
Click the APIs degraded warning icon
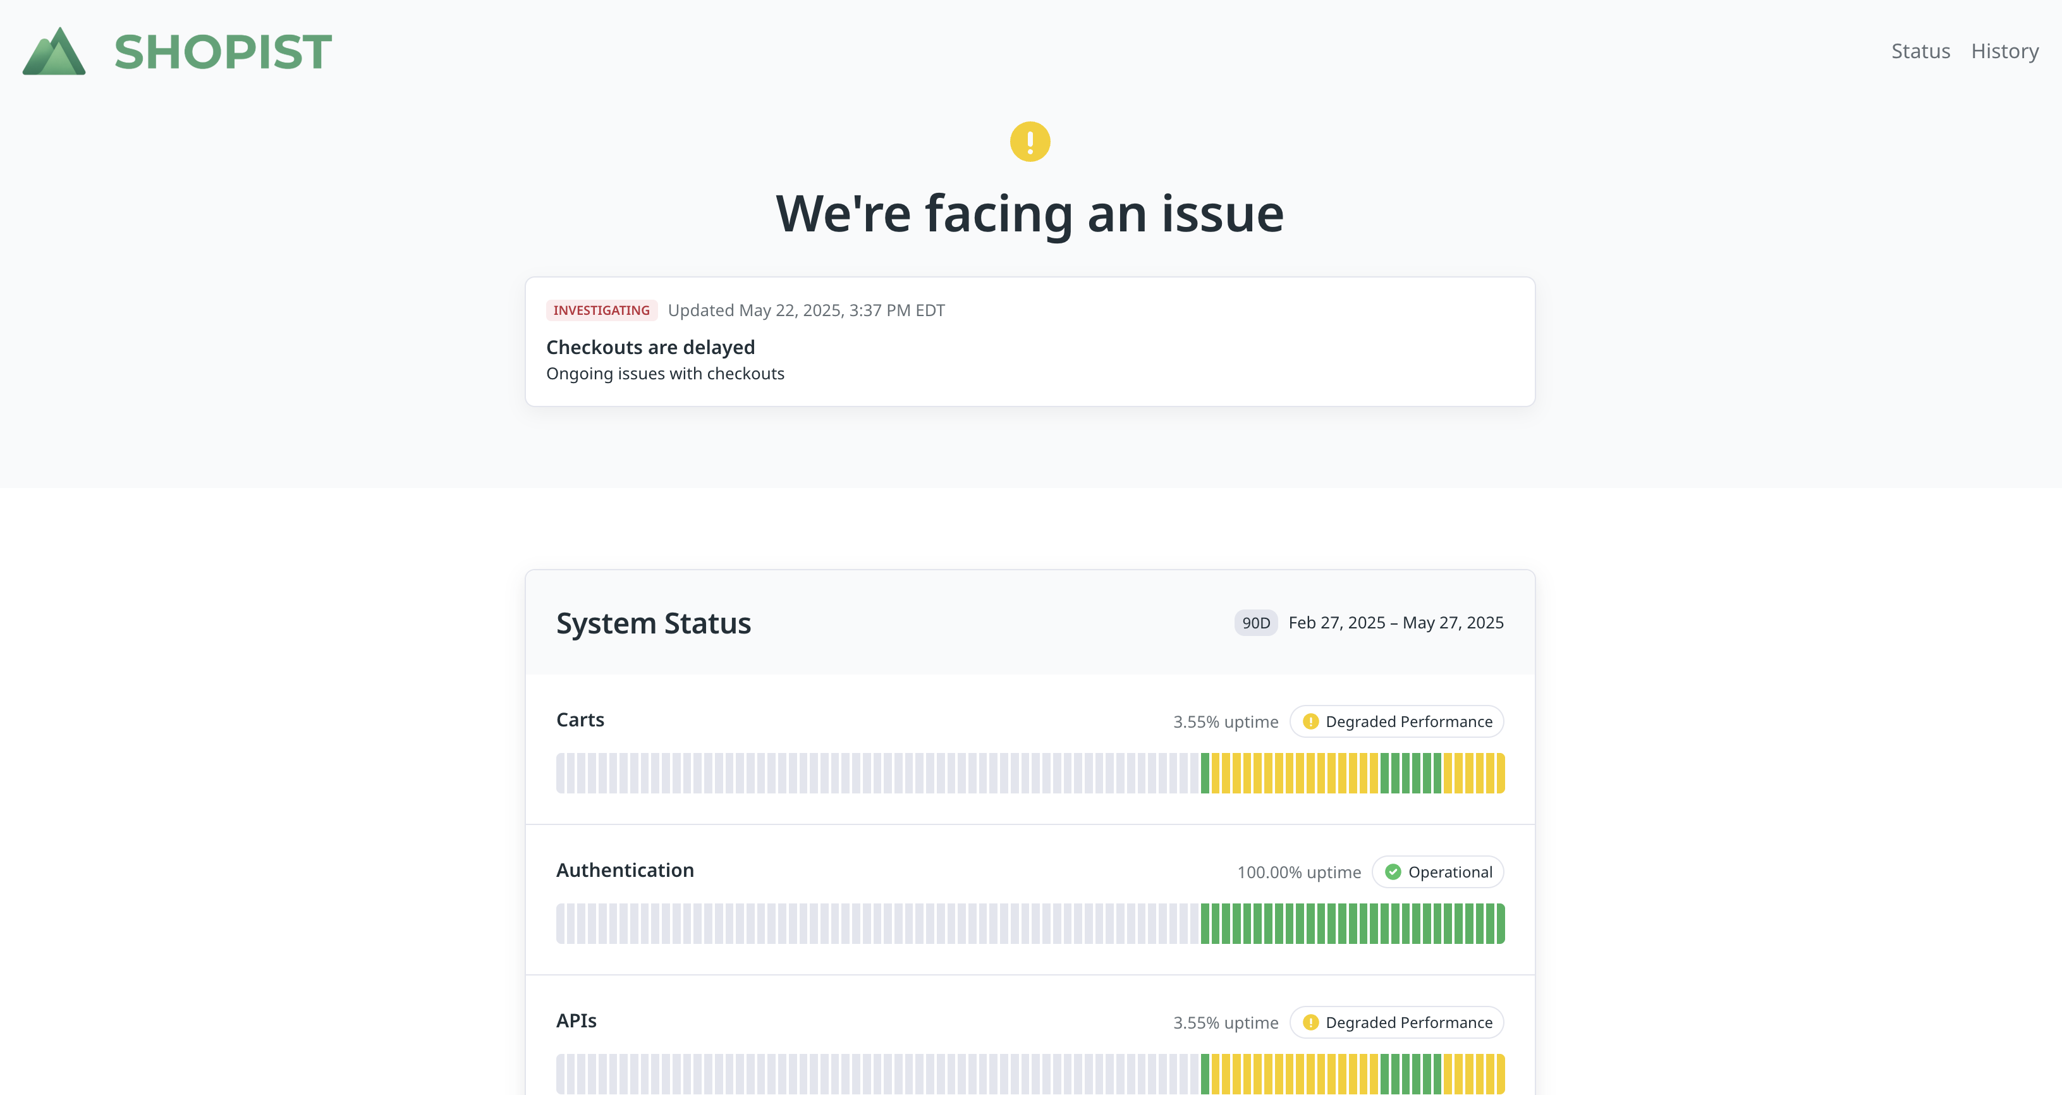1310,1022
